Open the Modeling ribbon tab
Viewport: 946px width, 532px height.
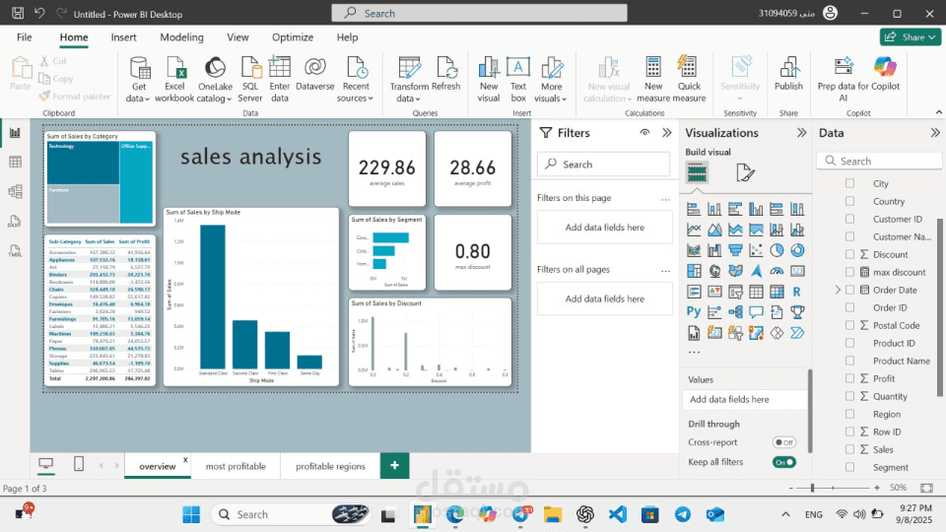click(x=181, y=37)
